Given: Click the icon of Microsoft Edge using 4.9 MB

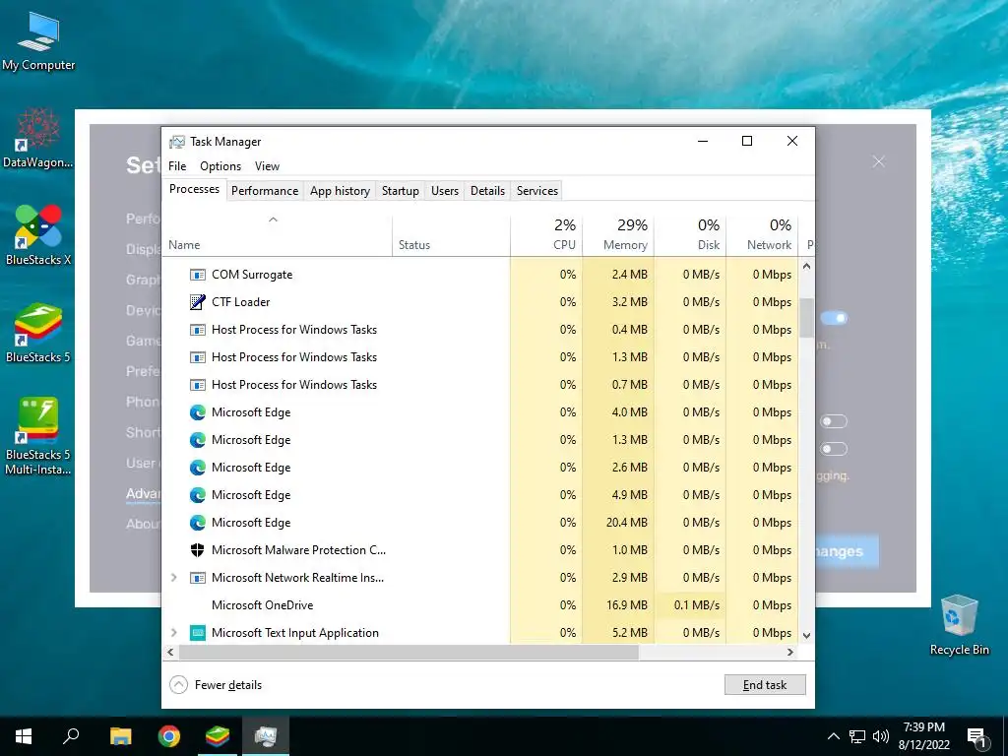Looking at the screenshot, I should pyautogui.click(x=197, y=495).
